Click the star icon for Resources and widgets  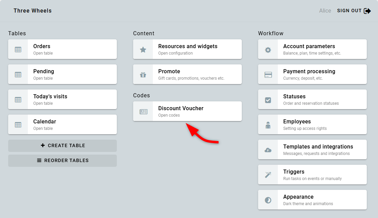143,49
